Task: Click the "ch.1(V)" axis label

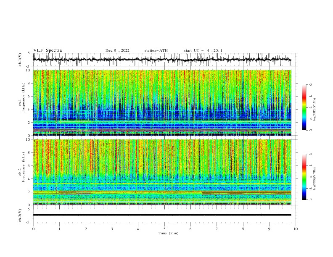Action: click(20, 60)
